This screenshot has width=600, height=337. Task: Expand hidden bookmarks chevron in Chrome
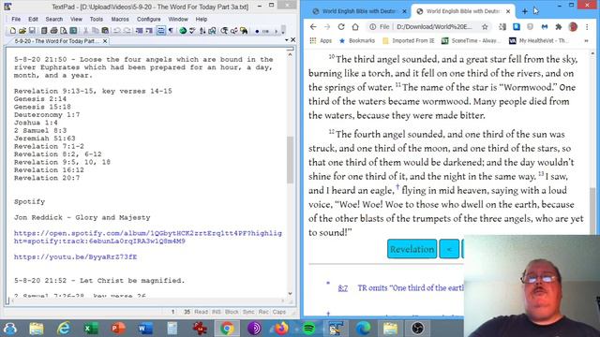tap(586, 40)
